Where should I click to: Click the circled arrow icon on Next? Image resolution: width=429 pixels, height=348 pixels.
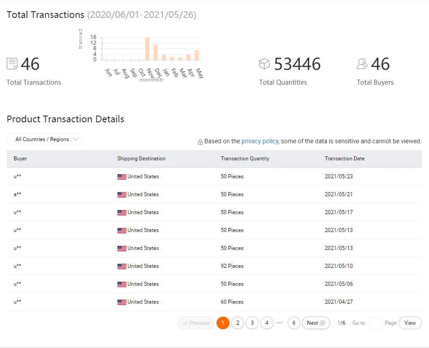pos(323,323)
